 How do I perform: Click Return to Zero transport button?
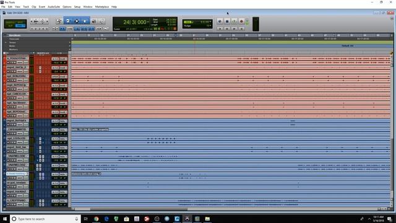pyautogui.click(x=220, y=29)
